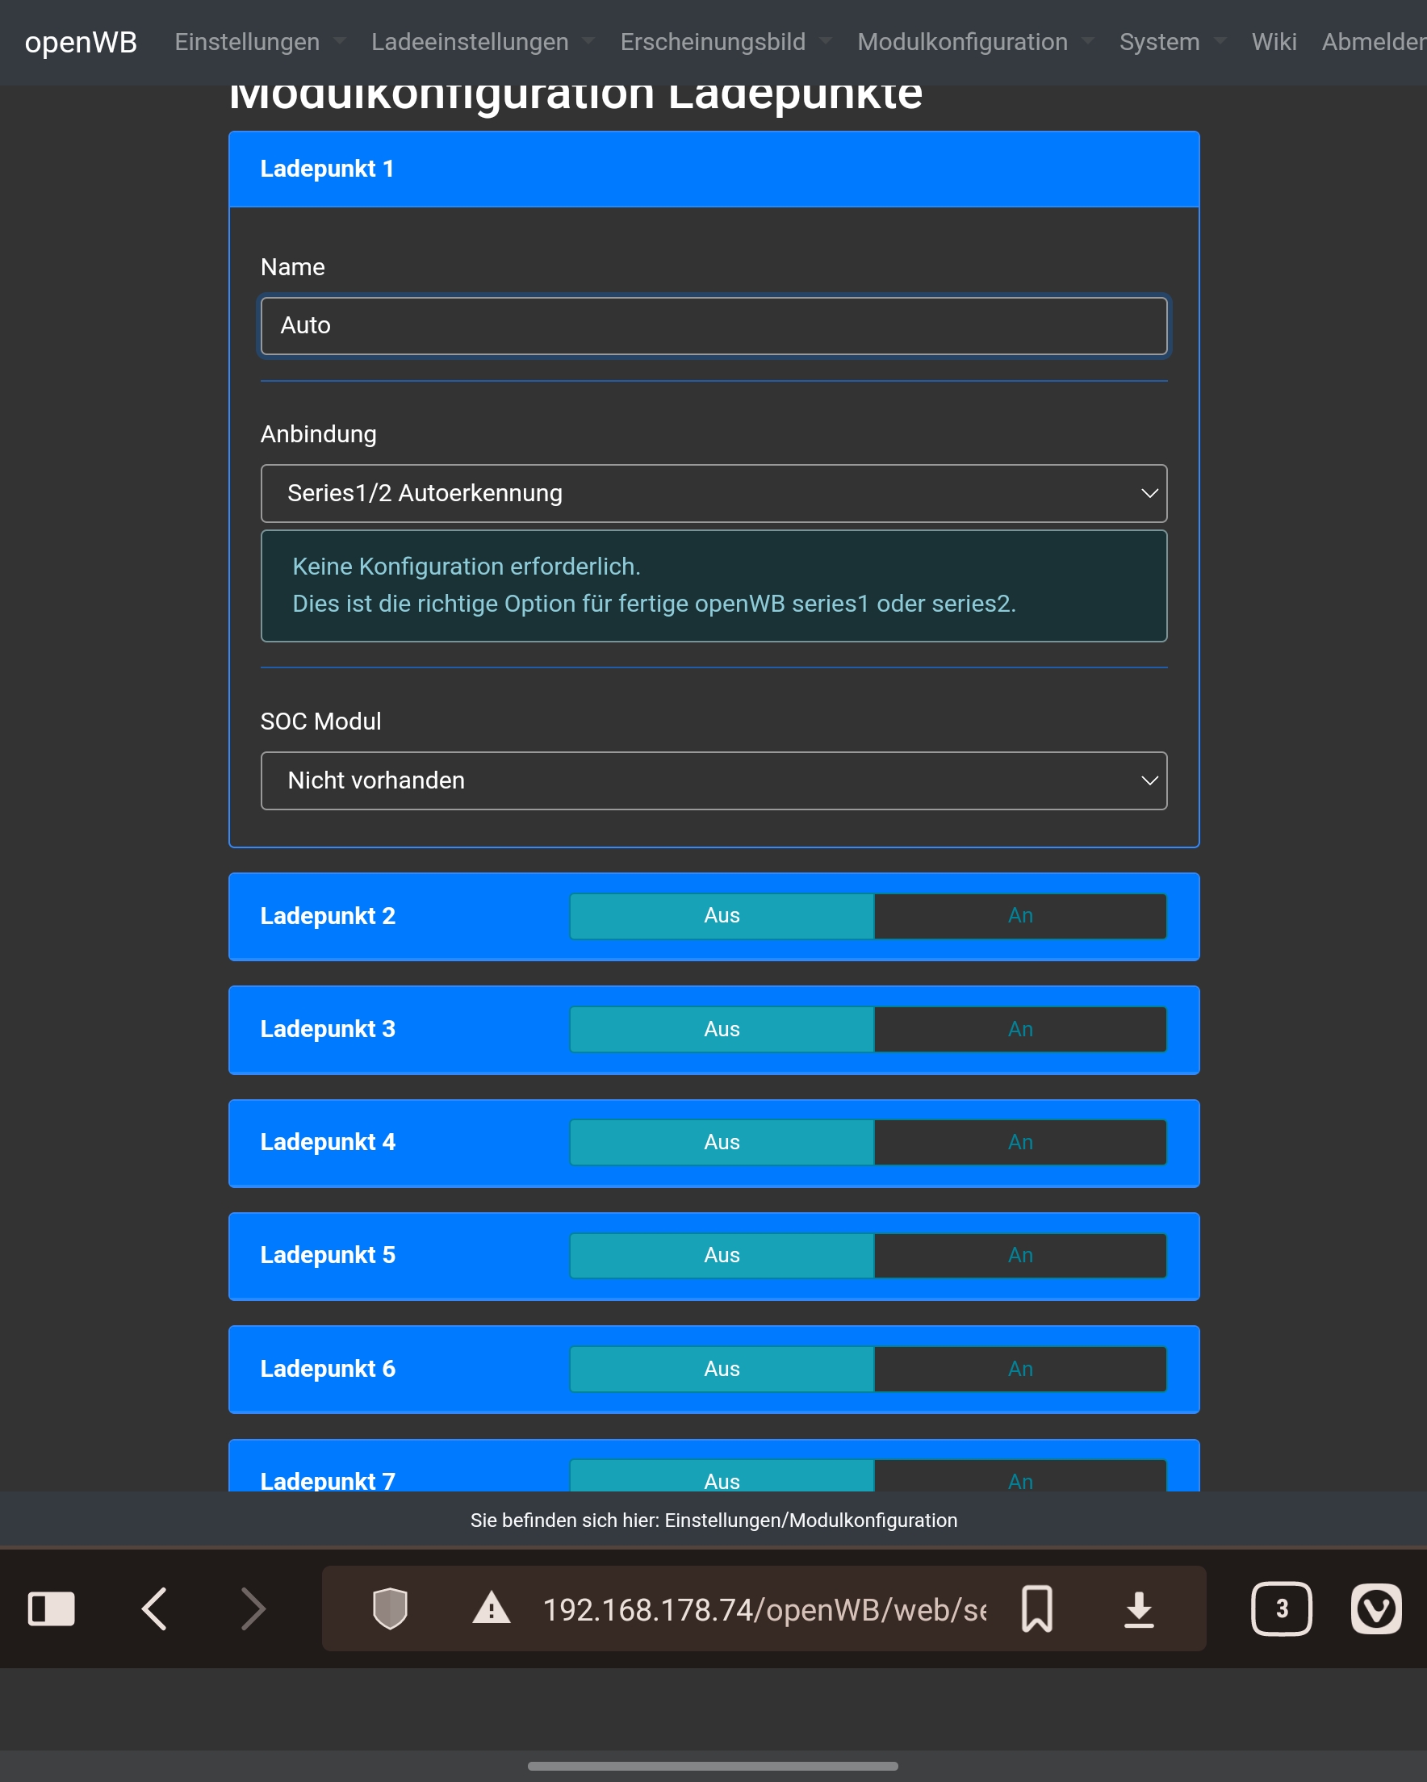Open the tab switcher showing 3 tabs
Image resolution: width=1427 pixels, height=1782 pixels.
coord(1282,1608)
